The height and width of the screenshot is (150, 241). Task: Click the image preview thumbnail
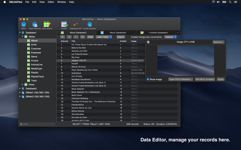pos(186,61)
